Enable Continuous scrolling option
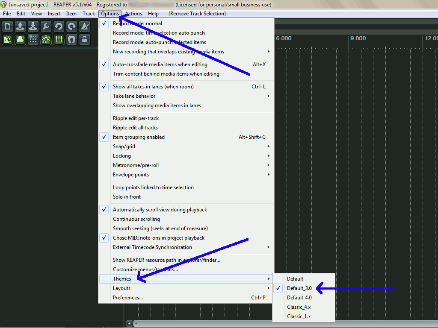 click(186, 219)
